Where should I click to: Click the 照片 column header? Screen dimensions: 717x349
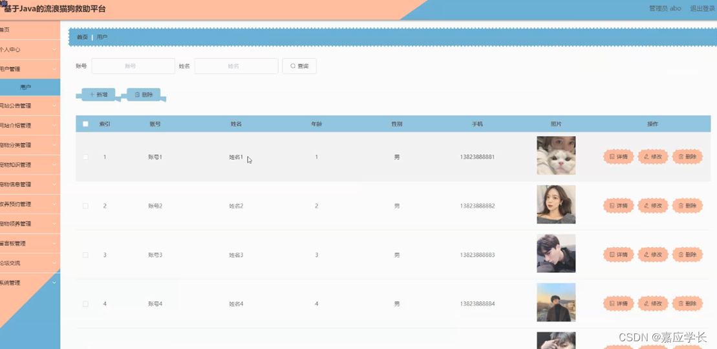(x=556, y=124)
